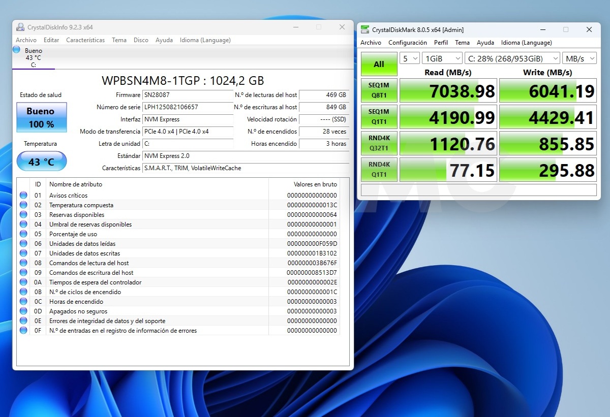Click the 43 °C temperature indicator oval
The image size is (610, 417).
coord(41,161)
